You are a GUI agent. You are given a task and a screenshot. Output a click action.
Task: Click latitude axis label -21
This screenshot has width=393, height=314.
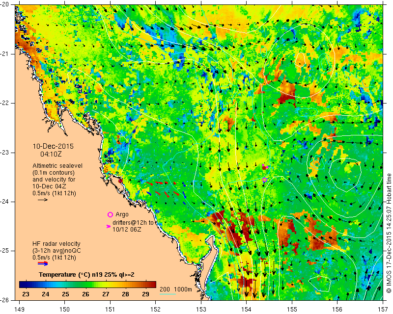(x=5, y=54)
